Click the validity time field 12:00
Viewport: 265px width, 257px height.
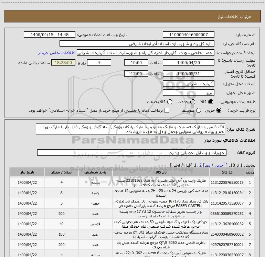click(136, 74)
